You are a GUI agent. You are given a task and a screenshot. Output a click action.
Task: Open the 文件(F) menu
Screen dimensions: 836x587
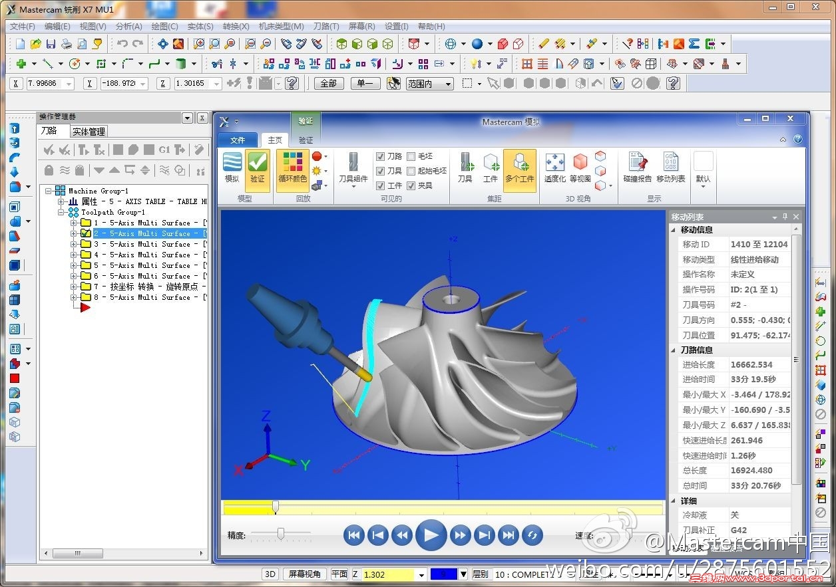click(x=23, y=27)
